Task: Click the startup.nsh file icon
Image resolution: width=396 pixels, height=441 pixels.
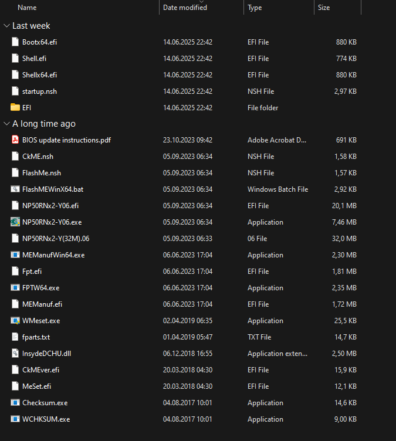Action: click(15, 91)
